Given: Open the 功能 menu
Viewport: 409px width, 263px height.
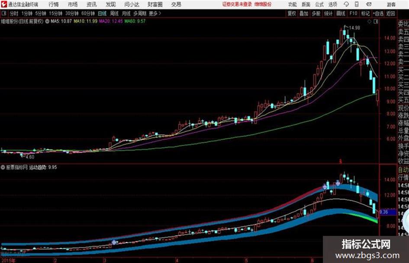Looking at the screenshot, I should pyautogui.click(x=293, y=4).
